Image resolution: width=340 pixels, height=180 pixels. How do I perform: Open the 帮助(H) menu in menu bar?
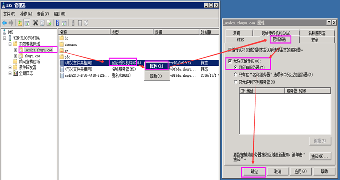tap(59, 14)
